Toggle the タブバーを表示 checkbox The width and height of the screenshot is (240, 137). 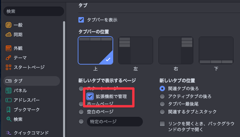click(81, 20)
